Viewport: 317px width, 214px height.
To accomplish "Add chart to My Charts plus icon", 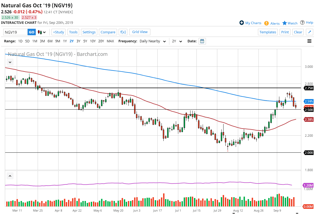I will click(242, 23).
